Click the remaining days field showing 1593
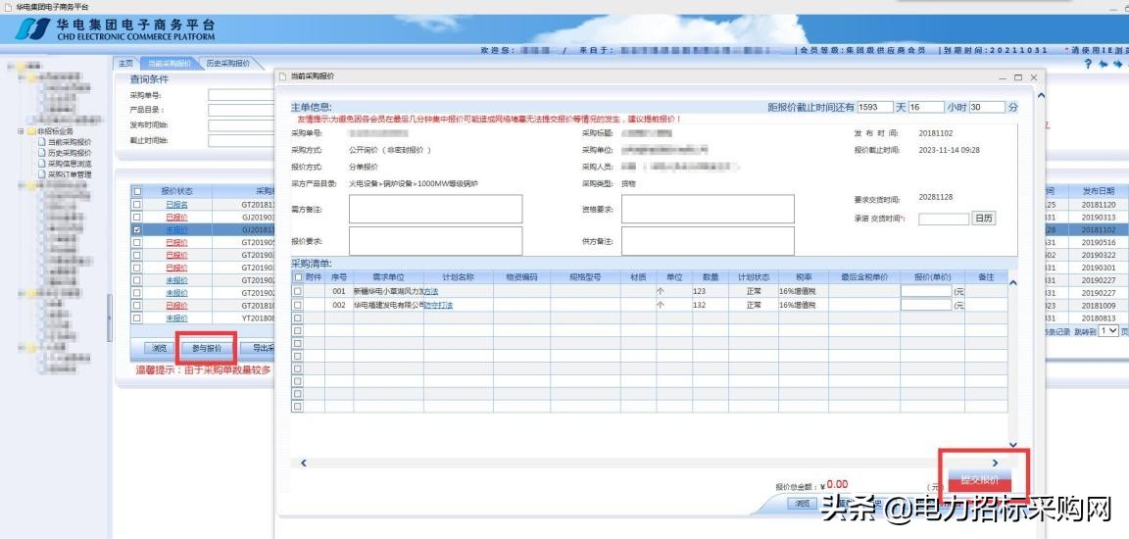 point(875,107)
